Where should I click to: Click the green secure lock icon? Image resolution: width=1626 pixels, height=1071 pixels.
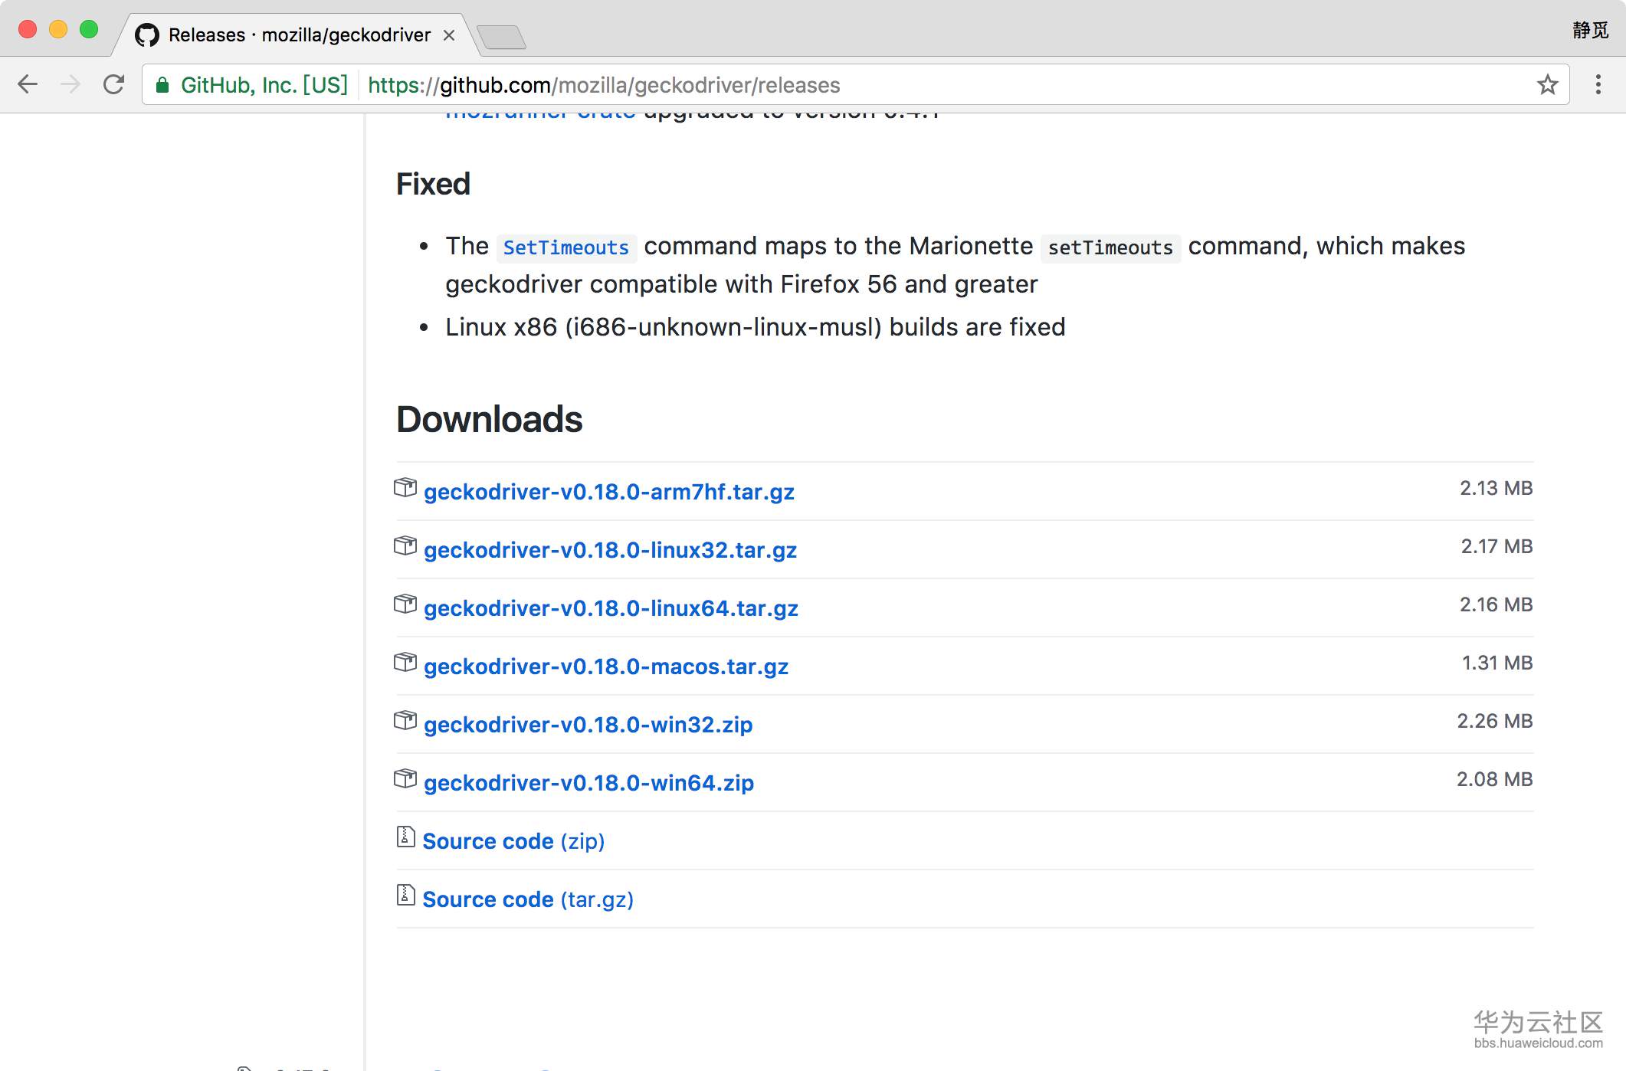tap(162, 85)
